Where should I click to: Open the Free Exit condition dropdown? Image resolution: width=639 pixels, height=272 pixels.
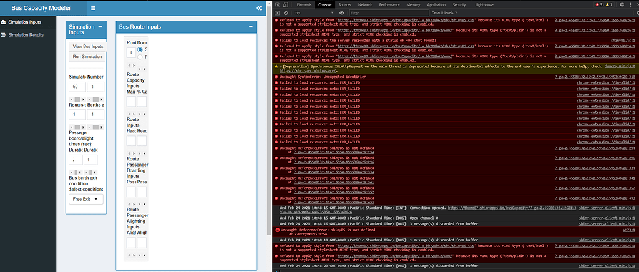[86, 199]
